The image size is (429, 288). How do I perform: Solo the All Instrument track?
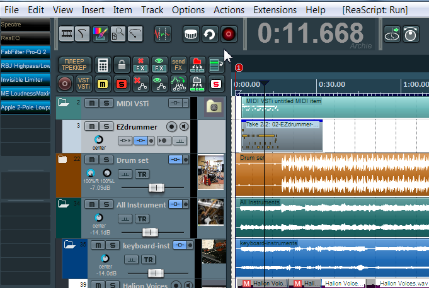point(106,204)
